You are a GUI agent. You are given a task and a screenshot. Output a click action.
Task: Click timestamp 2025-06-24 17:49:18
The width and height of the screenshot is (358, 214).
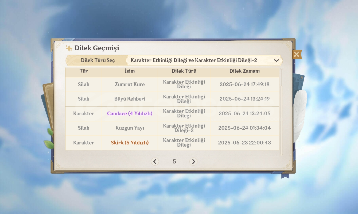tap(244, 85)
